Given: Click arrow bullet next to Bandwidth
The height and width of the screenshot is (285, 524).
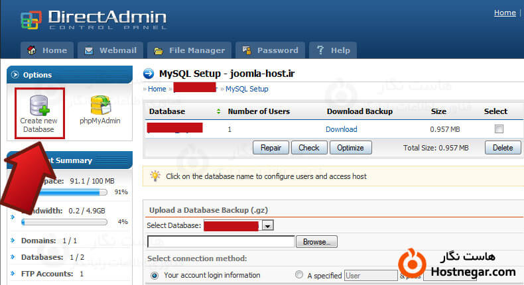Looking at the screenshot, I should 13,217.
